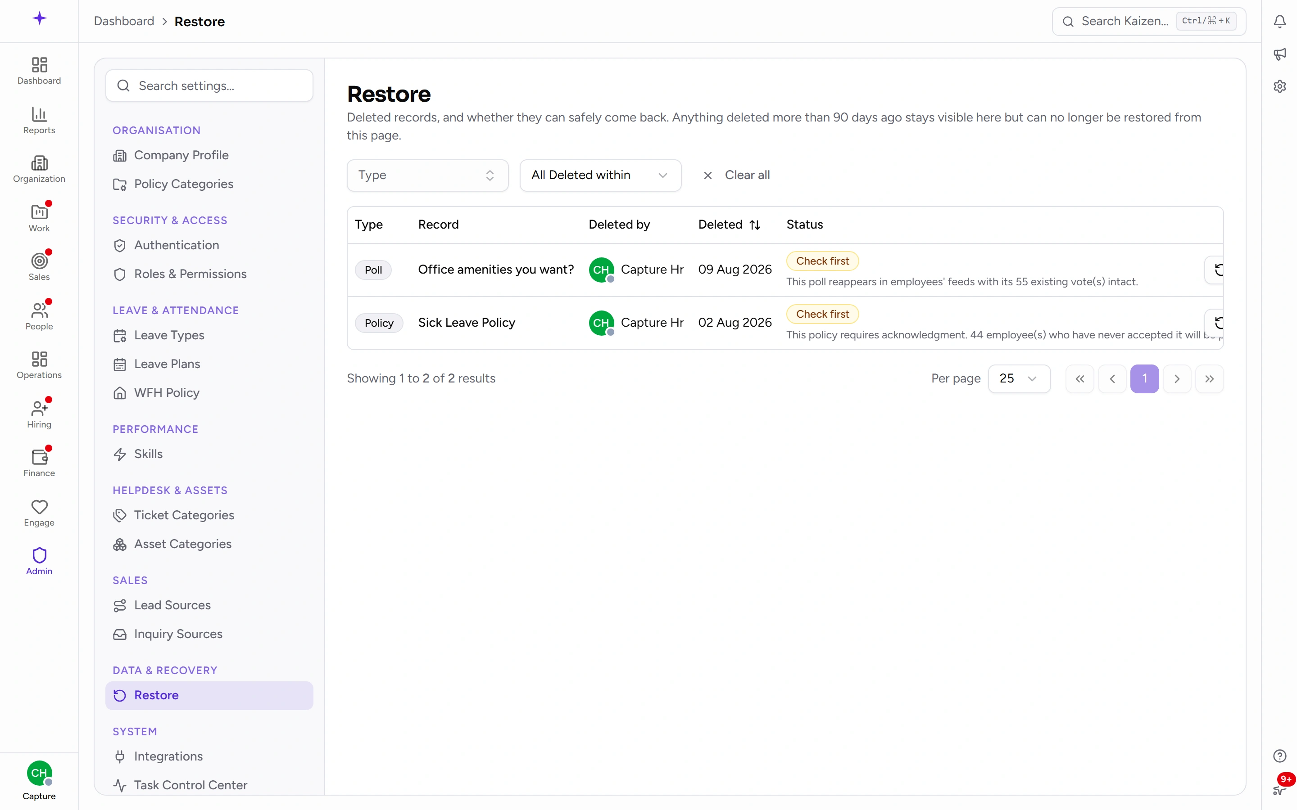Click 09 Aug 2026 deleted date
This screenshot has height=810, width=1297.
(735, 270)
